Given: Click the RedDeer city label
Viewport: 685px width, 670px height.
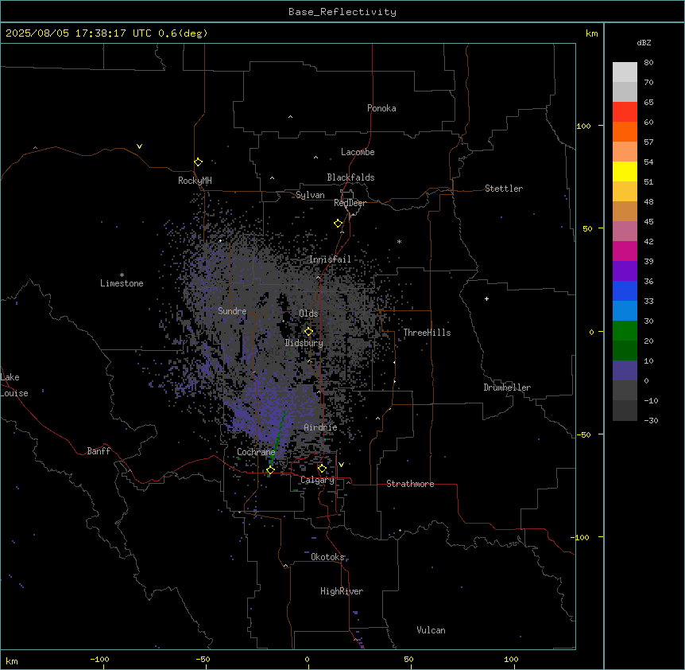Looking at the screenshot, I should (350, 203).
